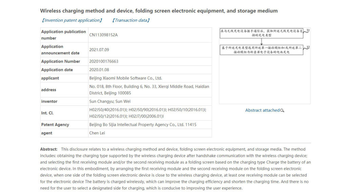Click flowchart step 32 box
342x192 pixels.
(x=262, y=50)
